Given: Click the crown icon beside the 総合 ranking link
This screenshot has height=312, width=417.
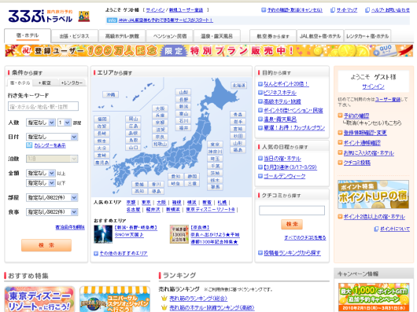Looking at the screenshot, I should pyautogui.click(x=164, y=299).
